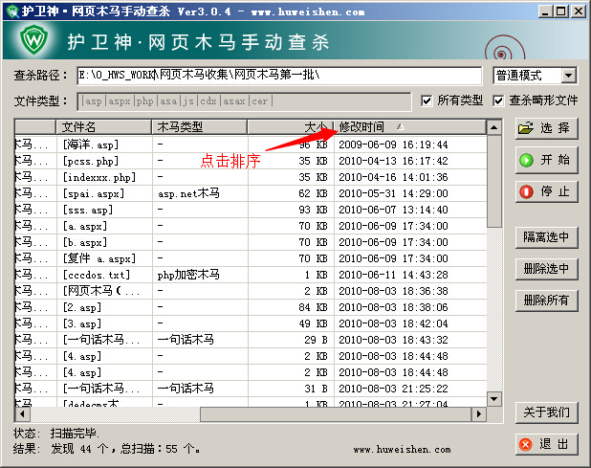
Task: Click the disabled 文件类型 field
Action: click(244, 101)
